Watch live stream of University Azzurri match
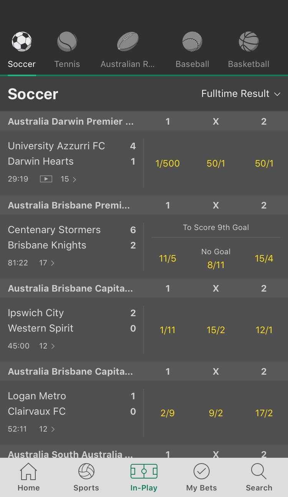288x497 pixels. pyautogui.click(x=46, y=179)
